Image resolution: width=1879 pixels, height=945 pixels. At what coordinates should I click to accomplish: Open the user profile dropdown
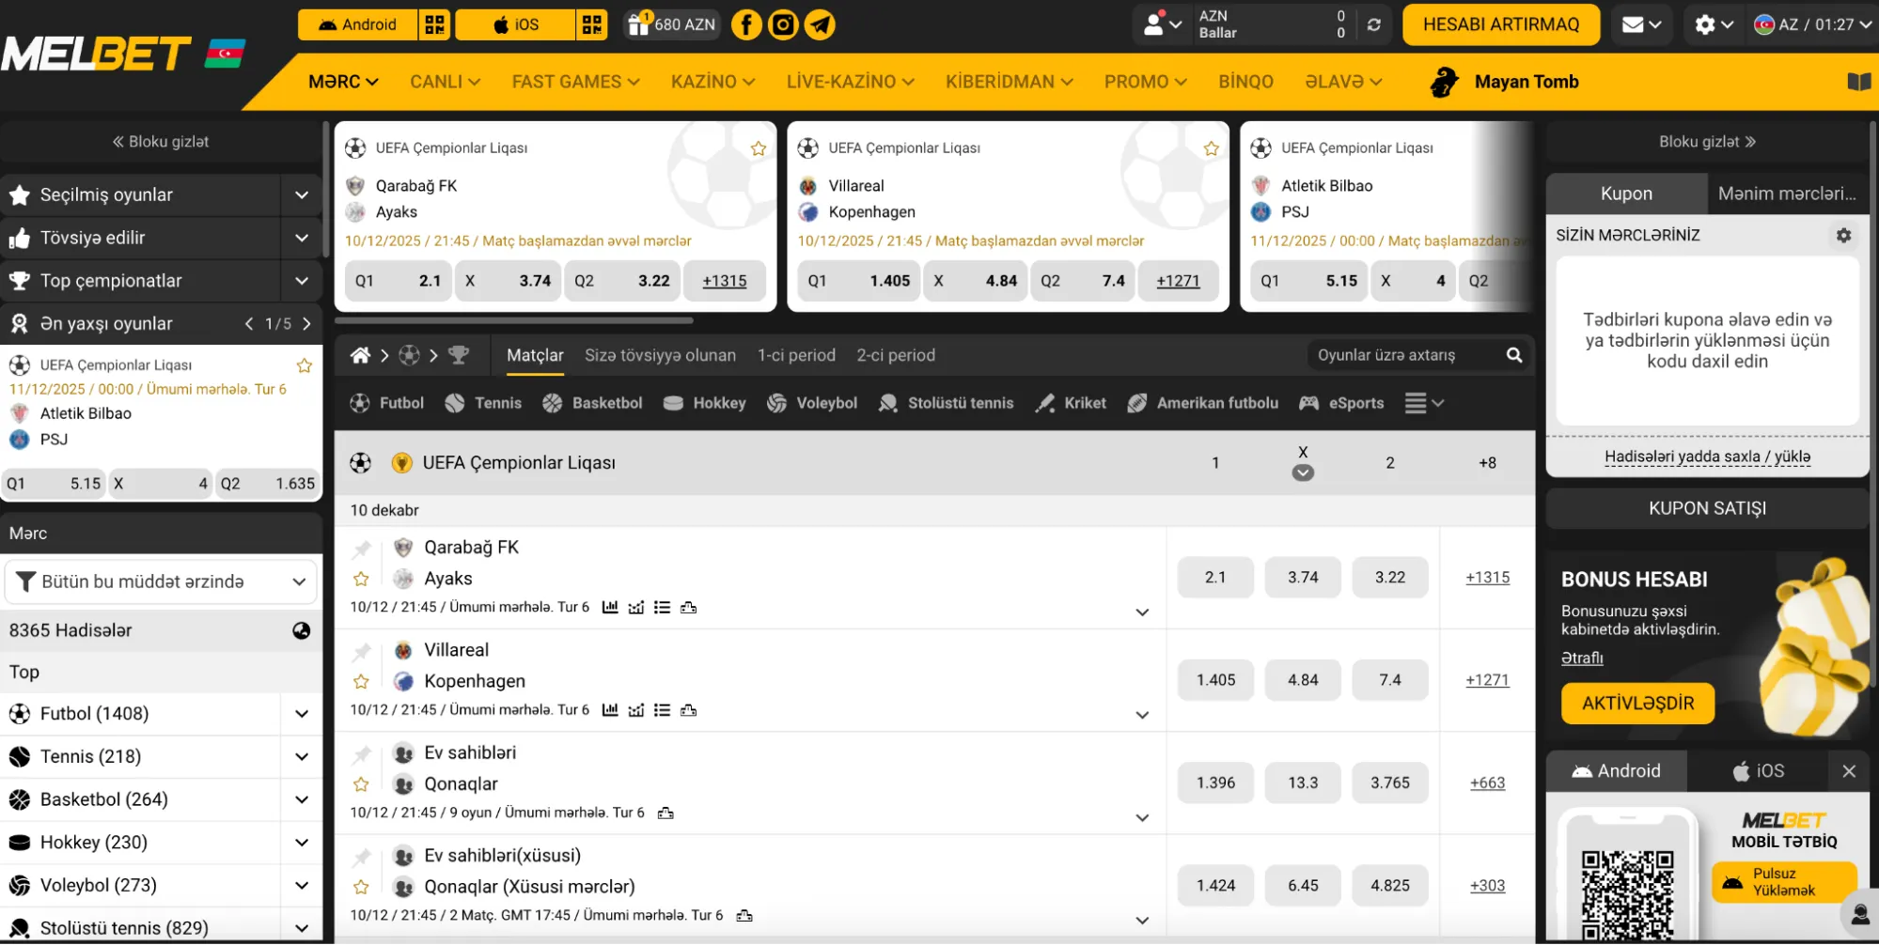pos(1161,24)
